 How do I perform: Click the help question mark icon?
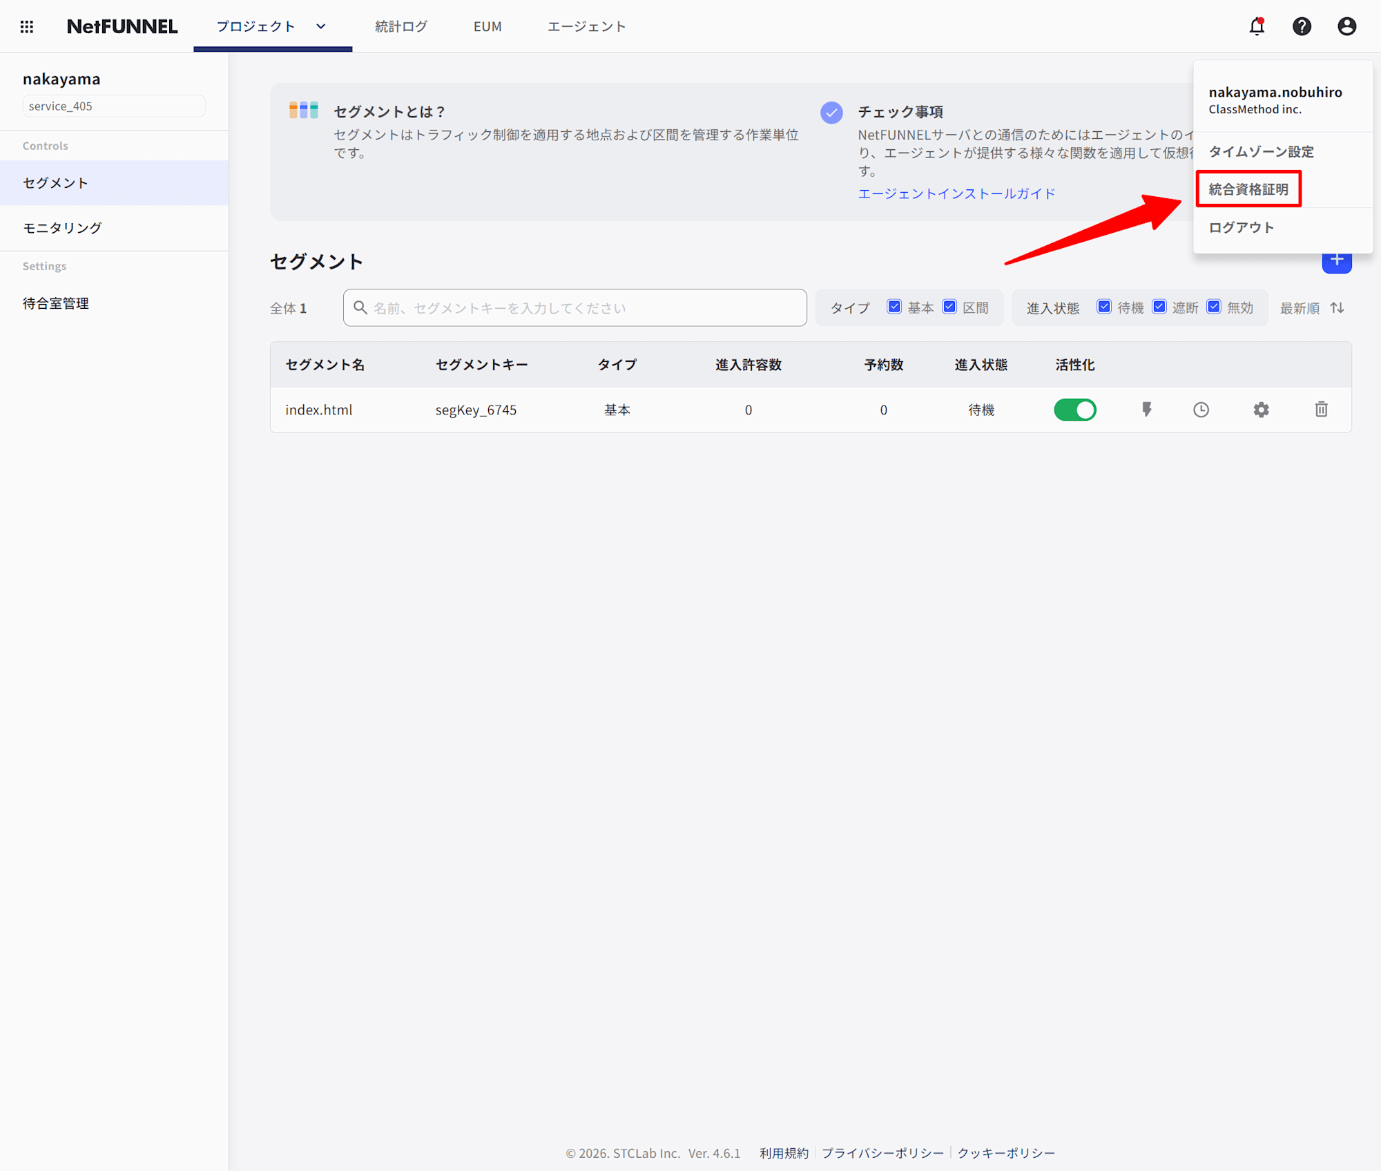coord(1302,26)
